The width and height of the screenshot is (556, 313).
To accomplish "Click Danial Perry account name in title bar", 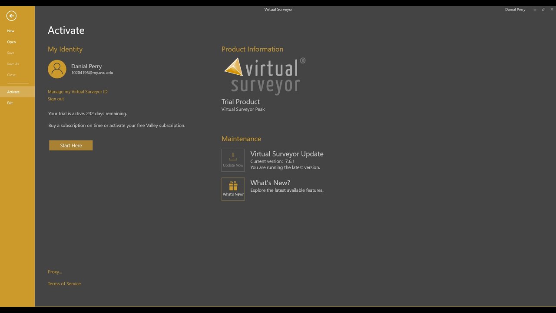I will pyautogui.click(x=515, y=10).
